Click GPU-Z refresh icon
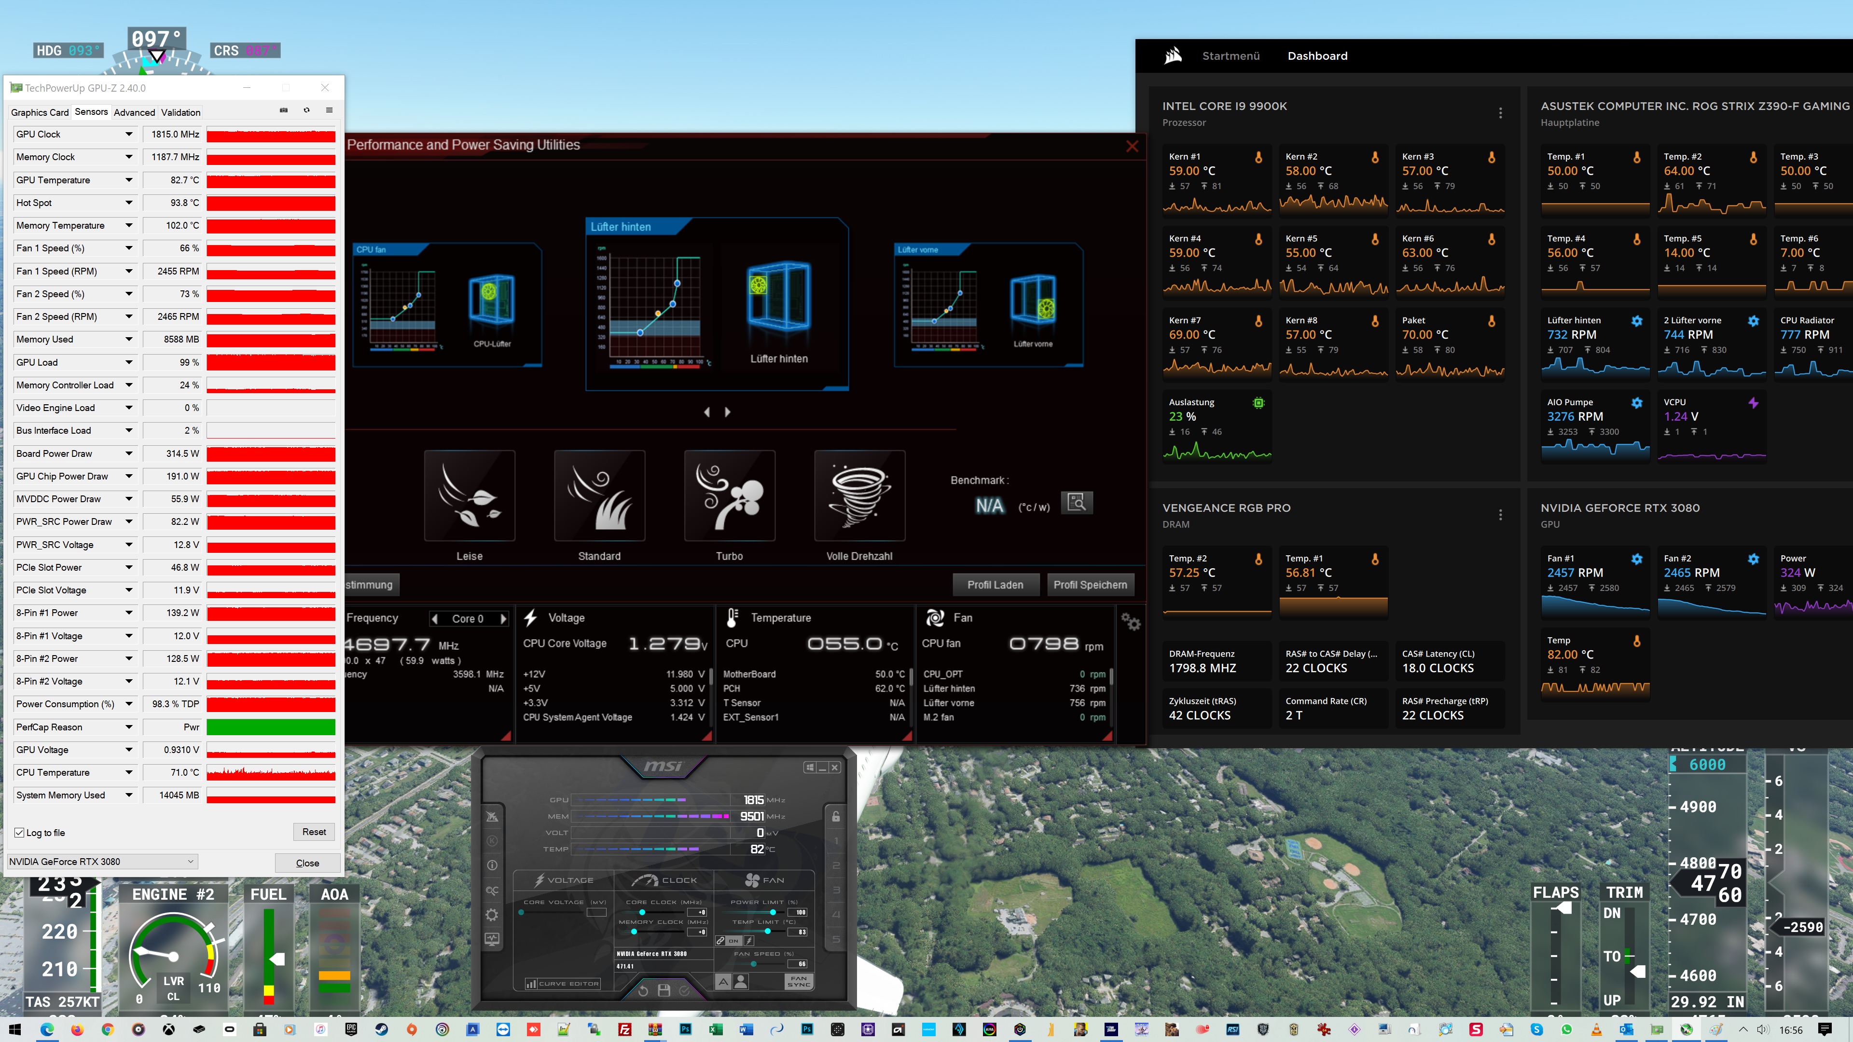 306,110
